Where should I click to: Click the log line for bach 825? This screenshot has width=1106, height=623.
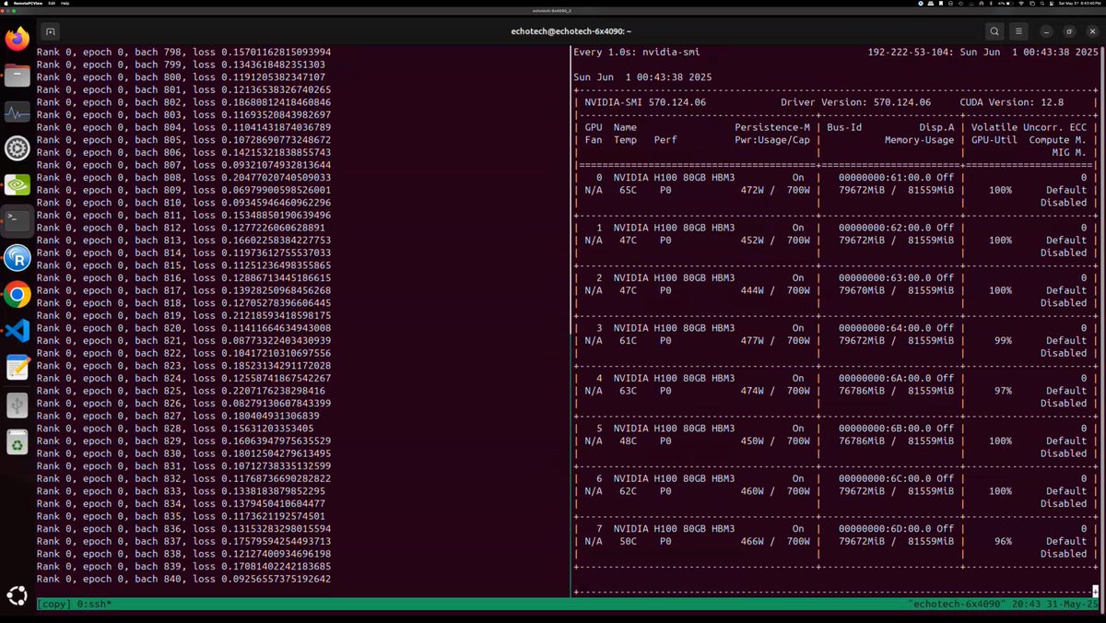coord(181,391)
